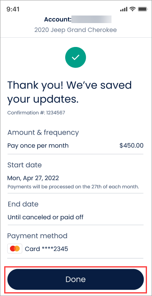
Task: Click the payments processed on 27th note
Action: click(73, 187)
